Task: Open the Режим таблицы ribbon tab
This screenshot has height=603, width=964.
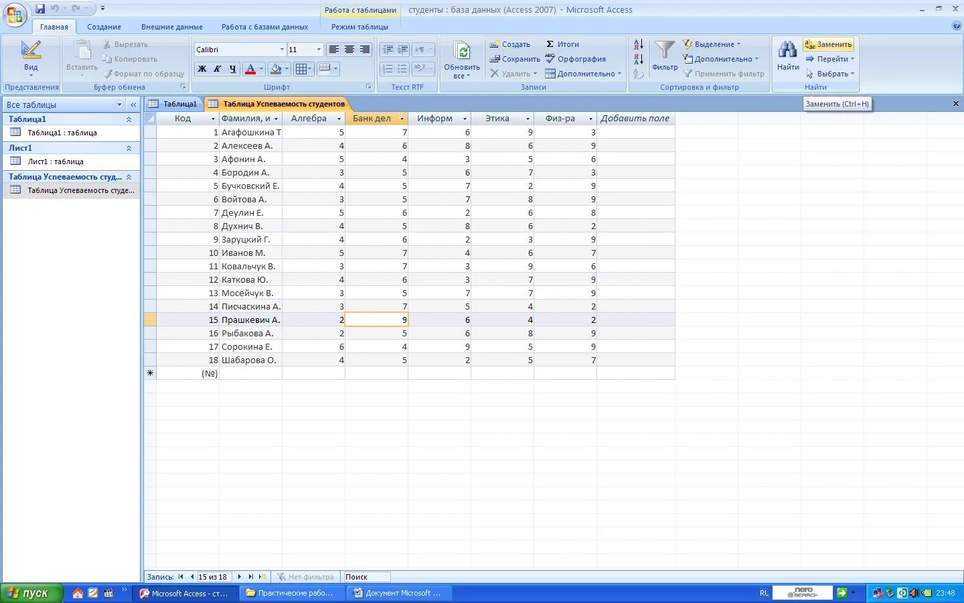Action: [x=359, y=27]
